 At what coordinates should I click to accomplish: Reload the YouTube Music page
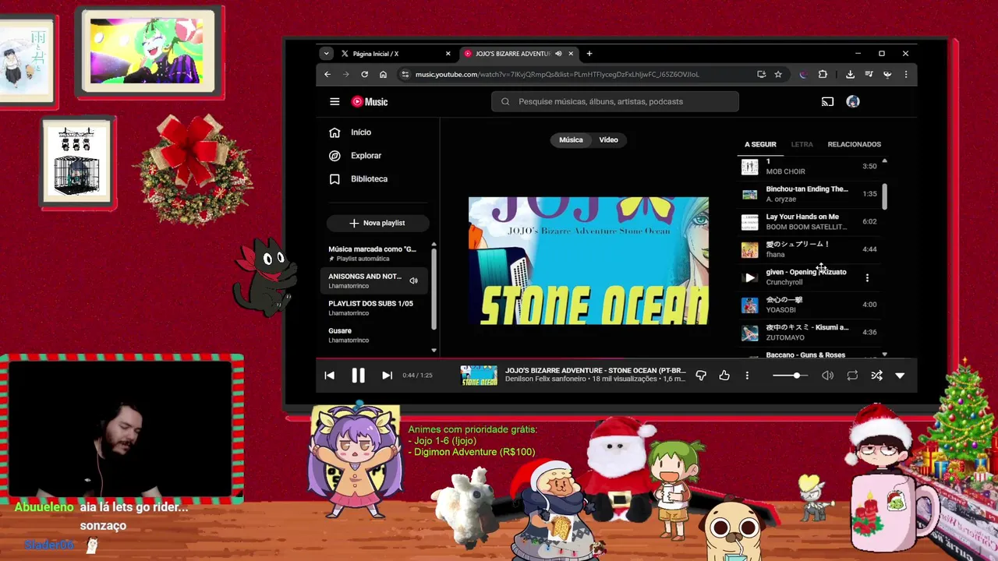coord(364,74)
